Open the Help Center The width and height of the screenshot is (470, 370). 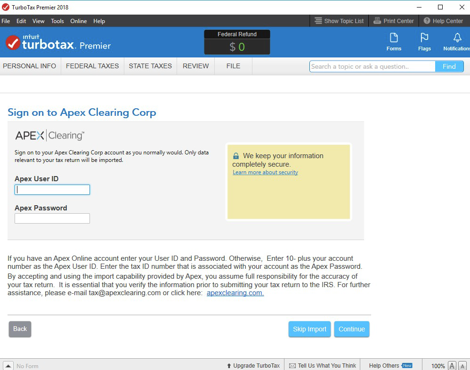443,21
